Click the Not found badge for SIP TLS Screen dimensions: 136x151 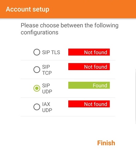click(89, 52)
